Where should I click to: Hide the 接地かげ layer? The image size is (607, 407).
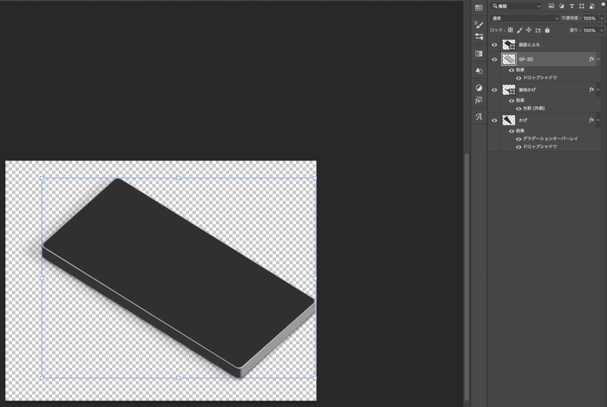pos(494,90)
